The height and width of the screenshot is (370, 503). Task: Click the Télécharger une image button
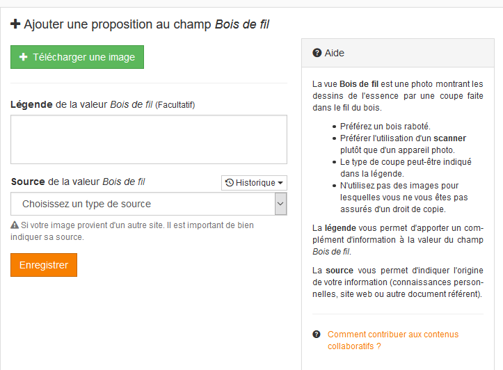point(77,57)
